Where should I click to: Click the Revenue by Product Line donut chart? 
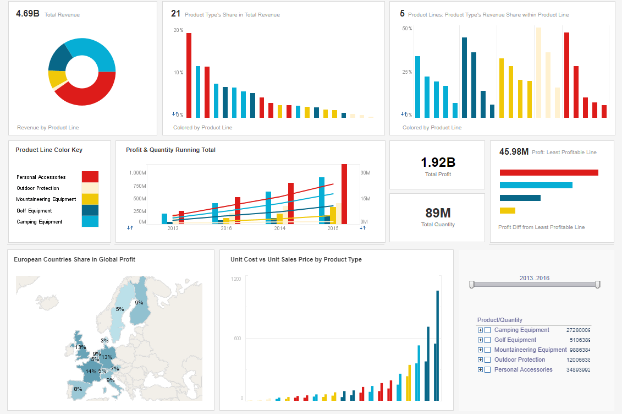(x=81, y=72)
